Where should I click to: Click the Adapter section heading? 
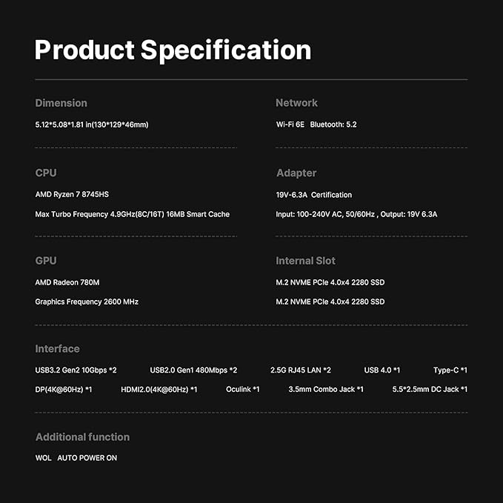(296, 173)
